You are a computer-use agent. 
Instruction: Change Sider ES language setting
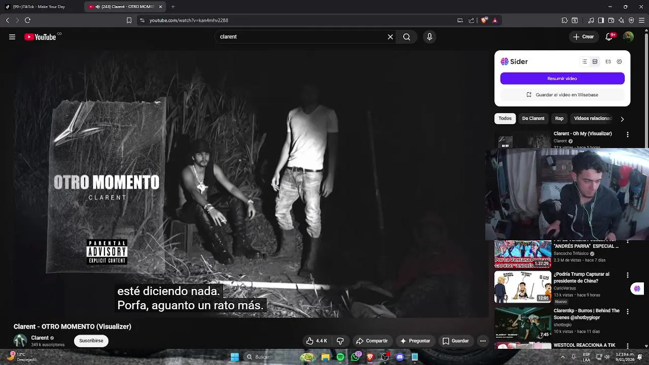pos(608,61)
